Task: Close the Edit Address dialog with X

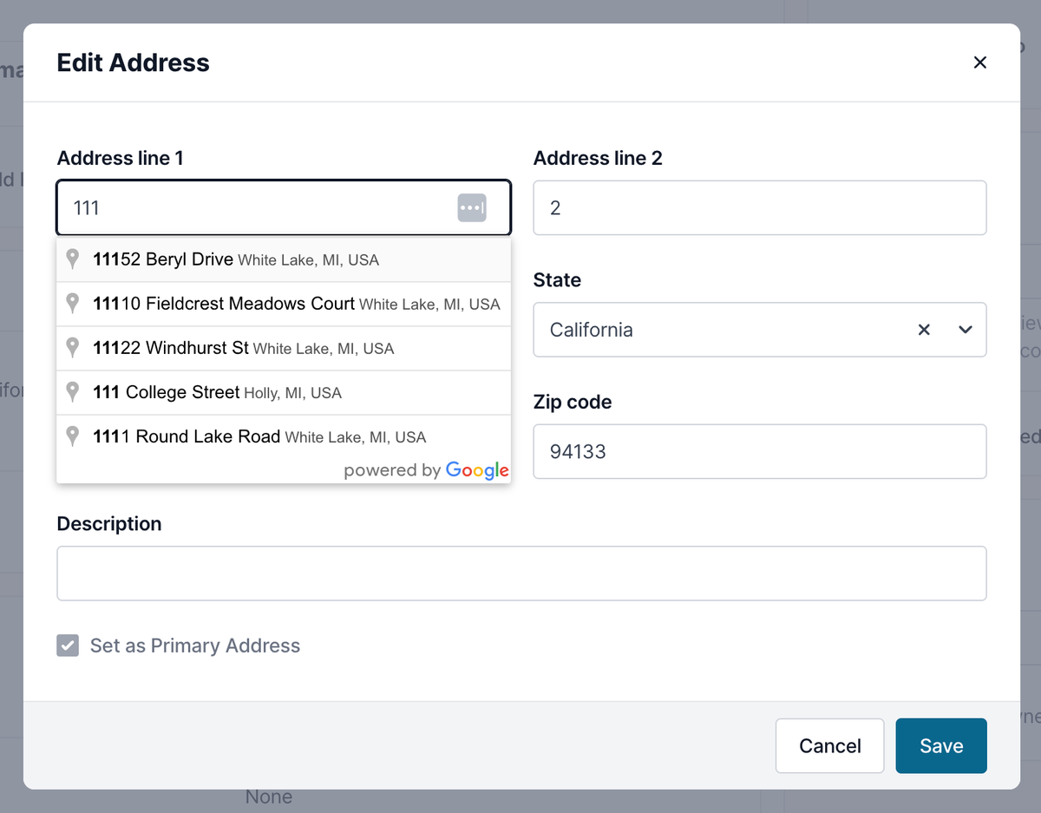Action: [x=980, y=62]
